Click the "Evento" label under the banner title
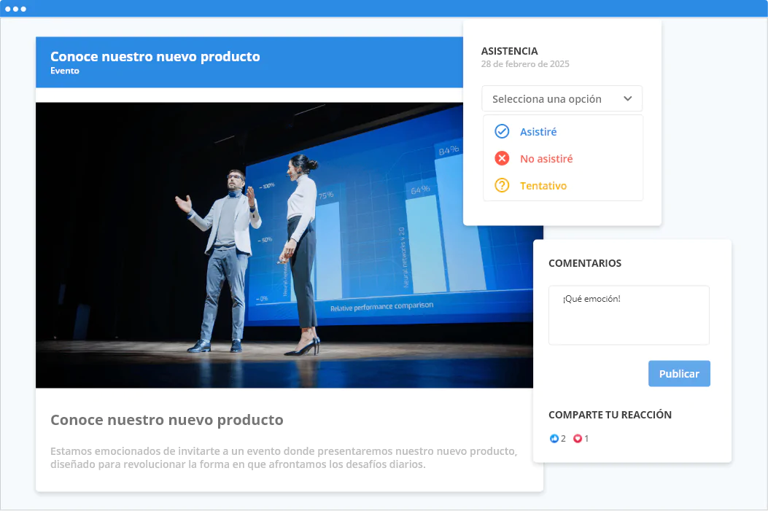Screen dimensions: 768x511 click(x=65, y=71)
